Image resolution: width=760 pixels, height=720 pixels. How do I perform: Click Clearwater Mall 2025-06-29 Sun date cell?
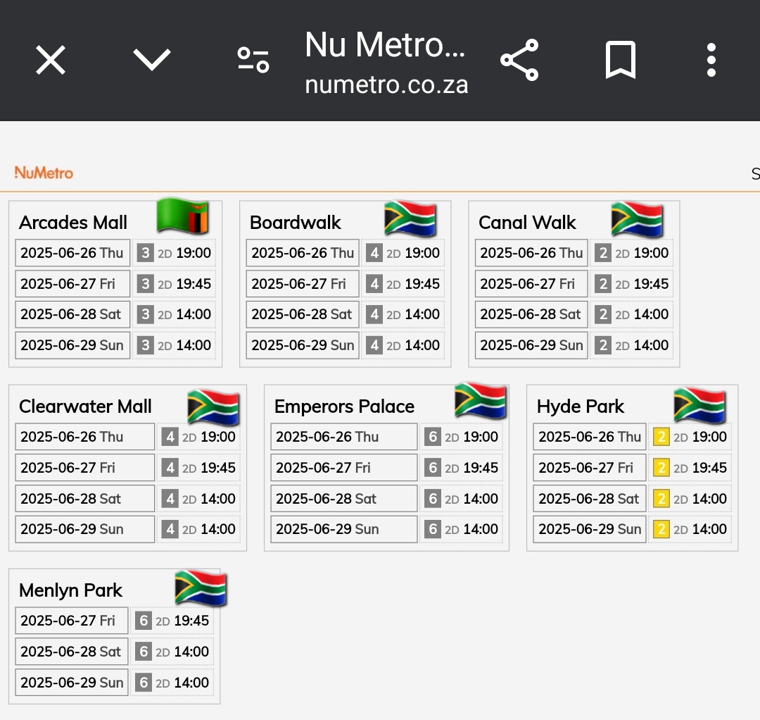[x=85, y=529]
